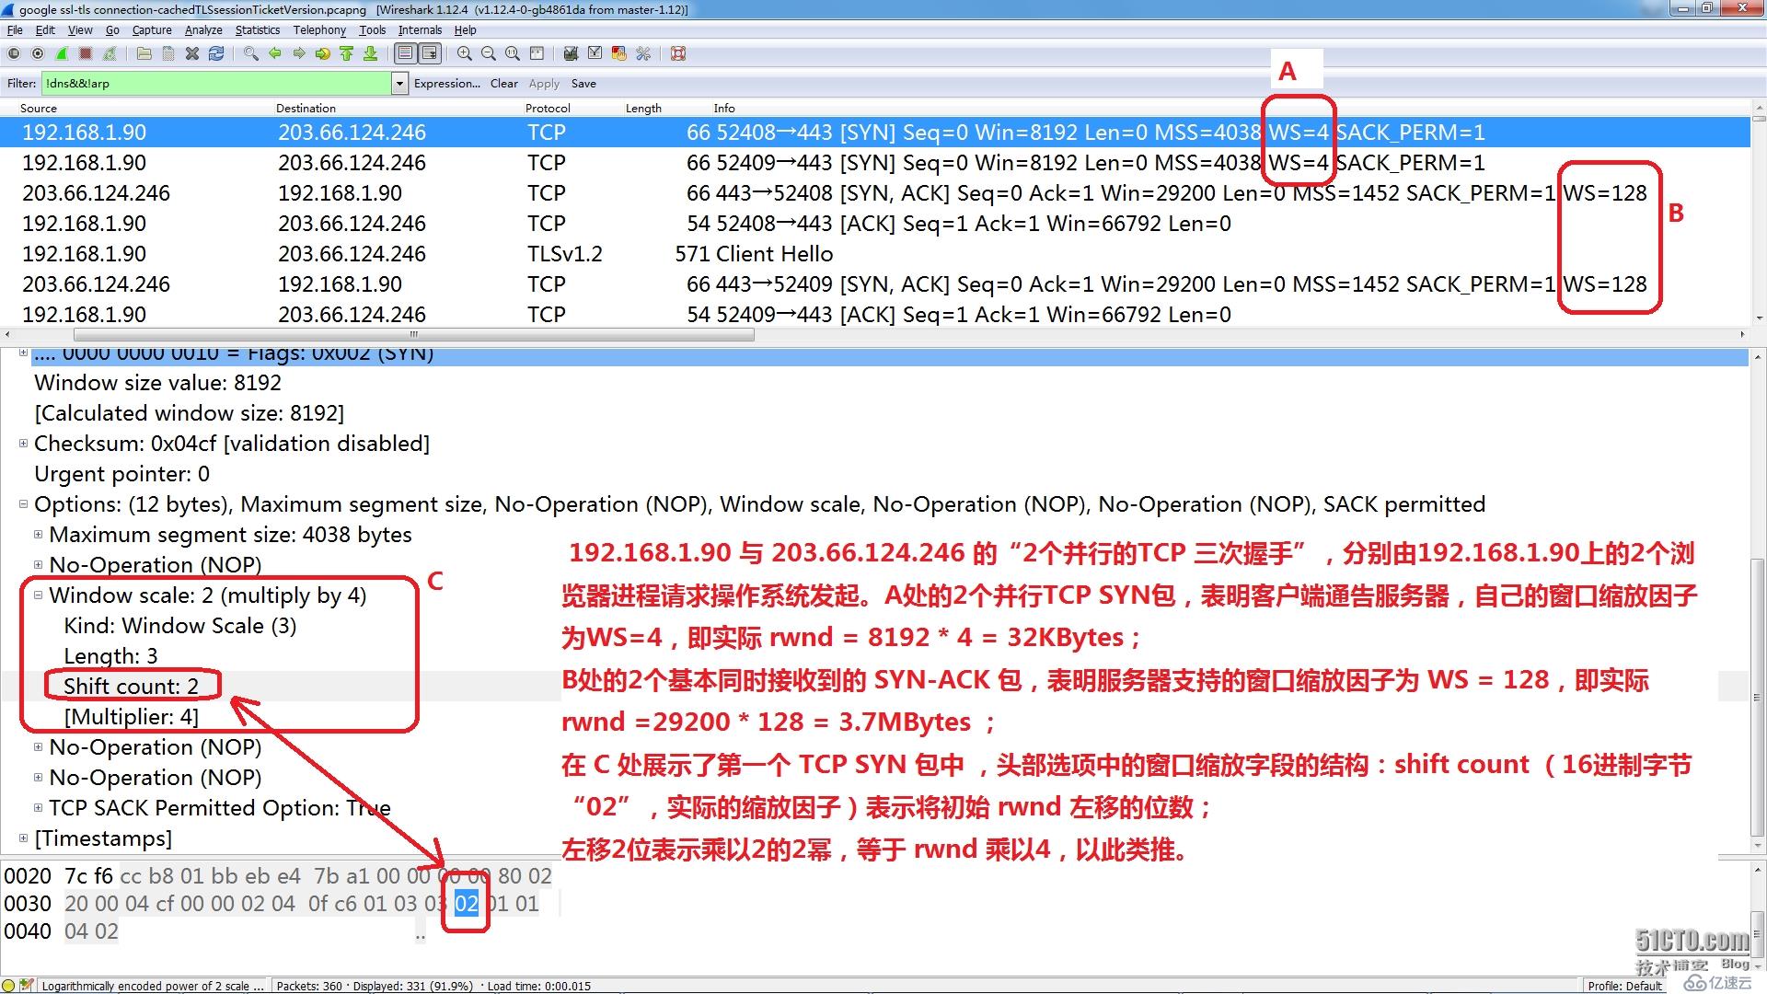Expand the Checksum: 0x04cf node
1767x994 pixels.
pyautogui.click(x=23, y=444)
